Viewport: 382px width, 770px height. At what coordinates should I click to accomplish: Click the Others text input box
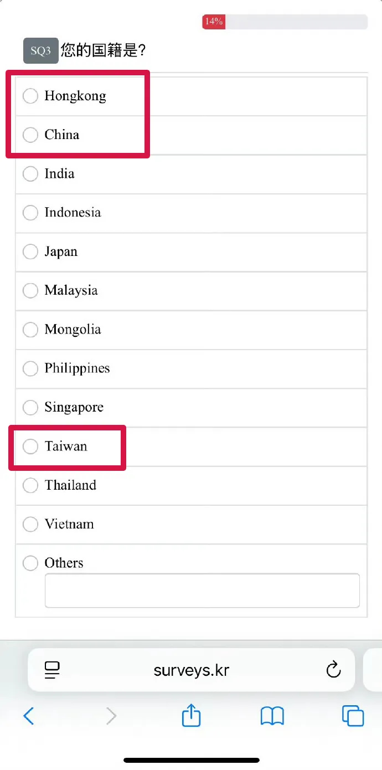click(x=202, y=591)
